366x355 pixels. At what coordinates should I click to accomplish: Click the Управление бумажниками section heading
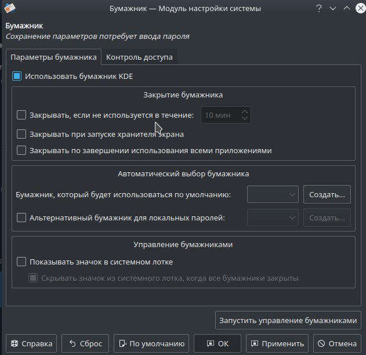coord(183,244)
